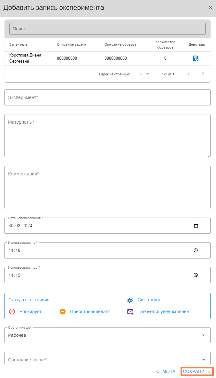This screenshot has height=378, width=216.
Task: Go to previous page of table
Action: pos(189,74)
